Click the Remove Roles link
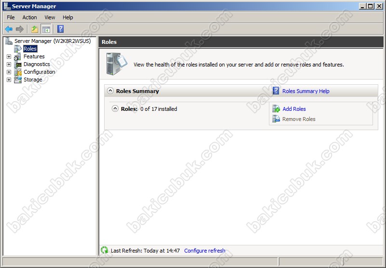This screenshot has width=386, height=268. tap(299, 119)
